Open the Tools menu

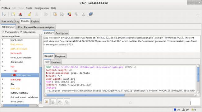[29, 8]
